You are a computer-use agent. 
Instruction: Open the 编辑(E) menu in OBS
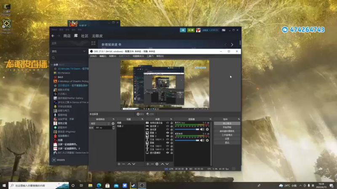[x=103, y=56]
